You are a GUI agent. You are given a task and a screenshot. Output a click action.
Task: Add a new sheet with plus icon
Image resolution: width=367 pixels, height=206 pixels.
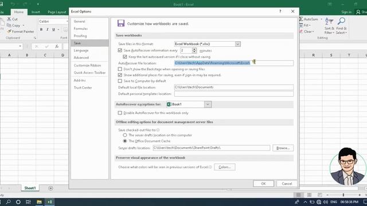click(x=50, y=188)
